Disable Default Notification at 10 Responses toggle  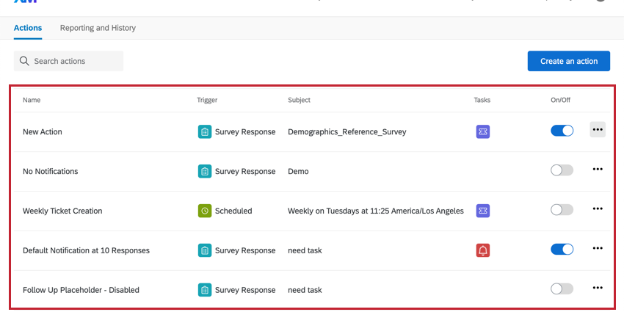(562, 250)
